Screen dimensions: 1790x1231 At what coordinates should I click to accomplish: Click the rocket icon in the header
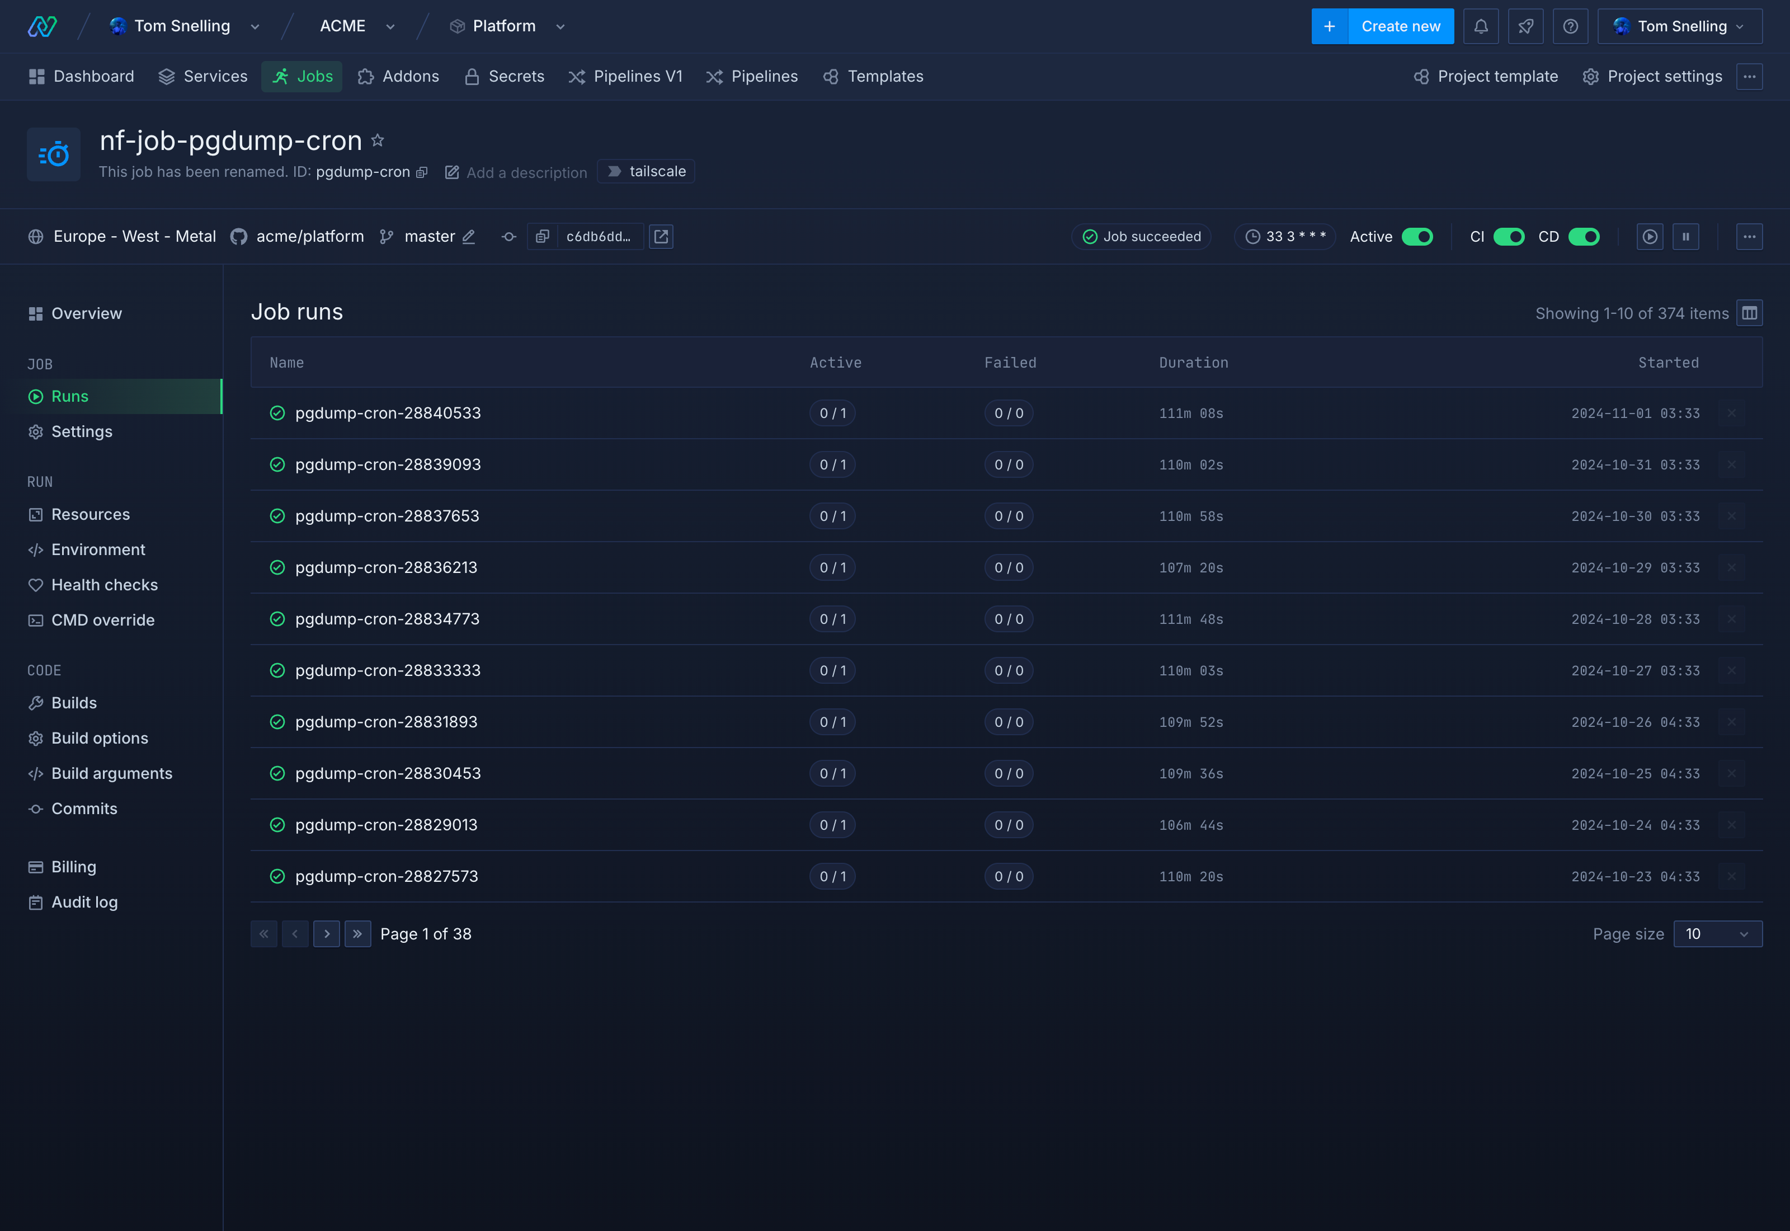point(1525,26)
